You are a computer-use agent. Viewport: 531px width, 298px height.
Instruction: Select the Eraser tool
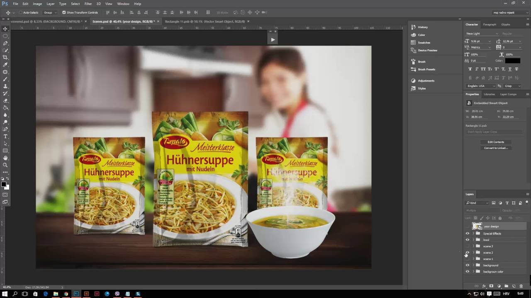(5, 101)
